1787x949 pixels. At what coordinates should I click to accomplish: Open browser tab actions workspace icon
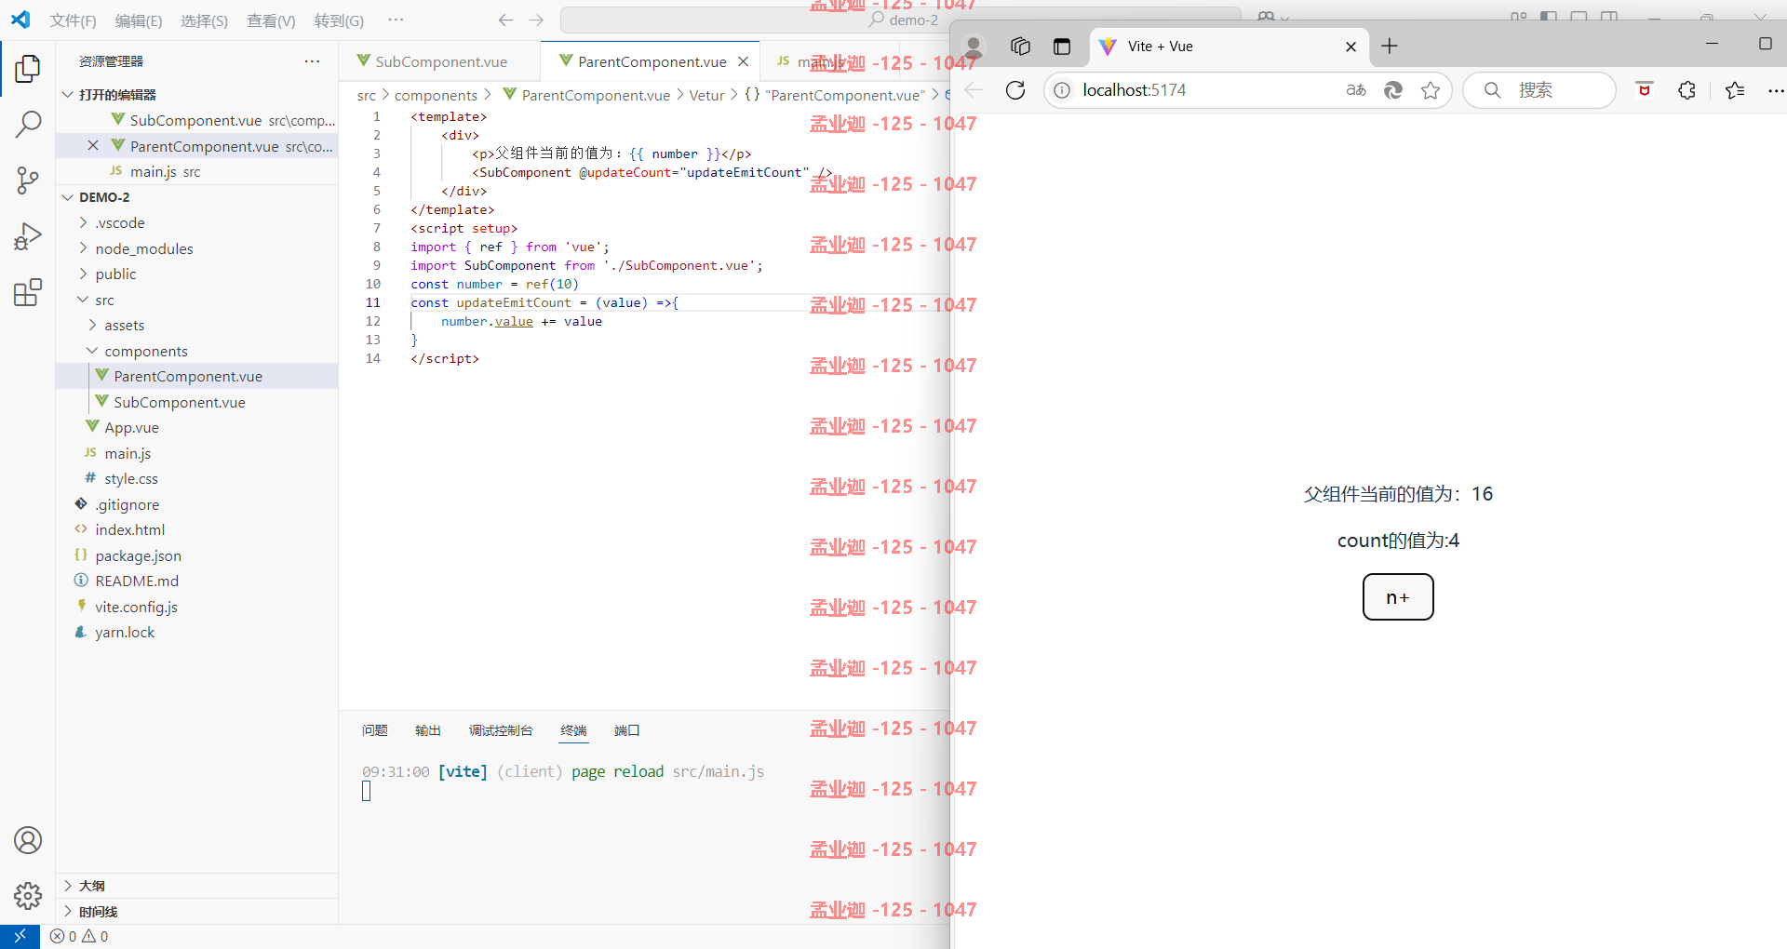click(x=1020, y=46)
